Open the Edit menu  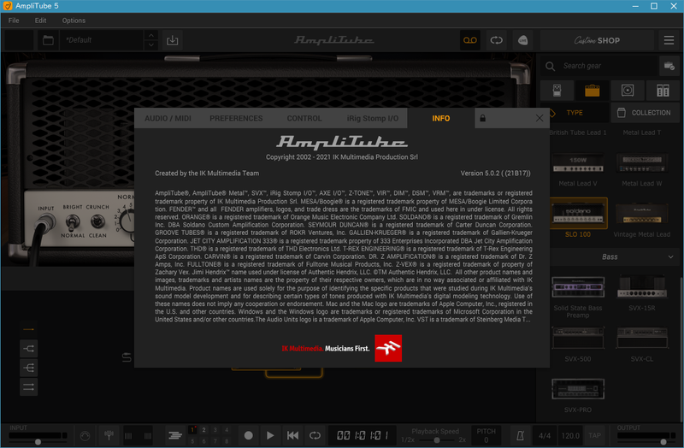pyautogui.click(x=40, y=21)
